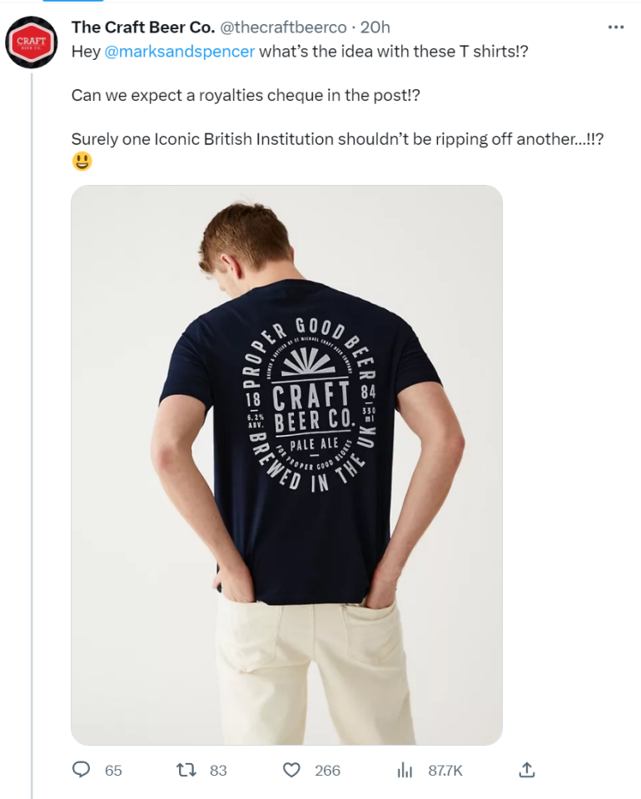Click the royalties cheque sentence in the tweet

click(x=246, y=95)
